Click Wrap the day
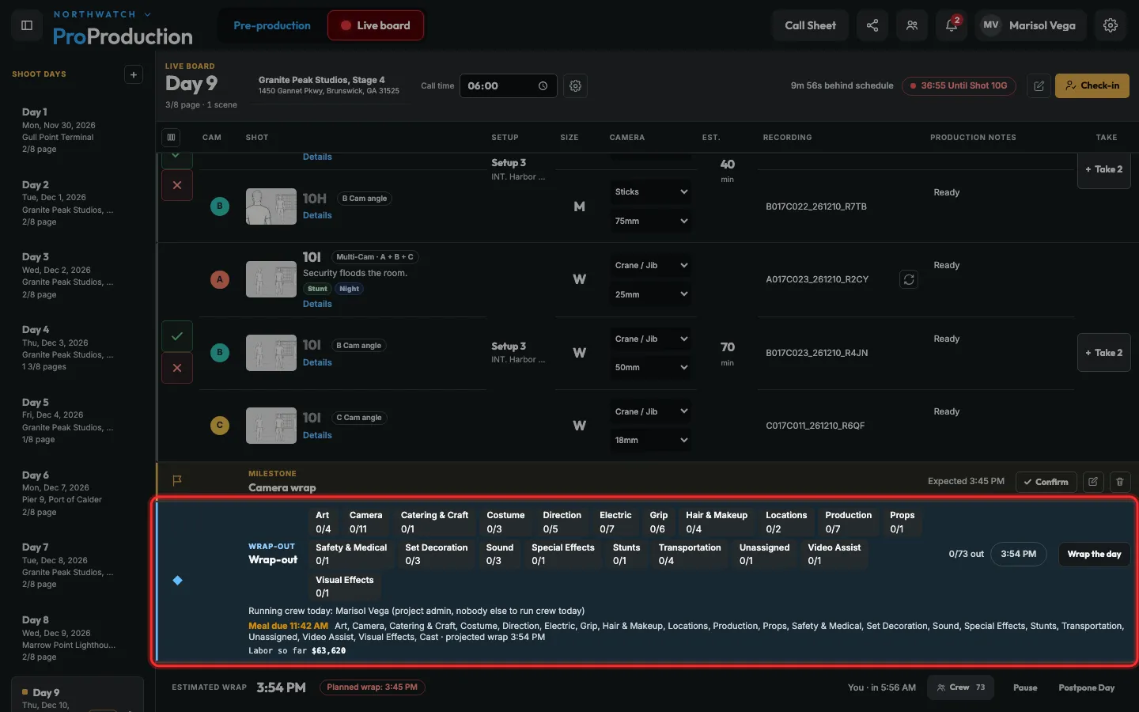 (1094, 554)
